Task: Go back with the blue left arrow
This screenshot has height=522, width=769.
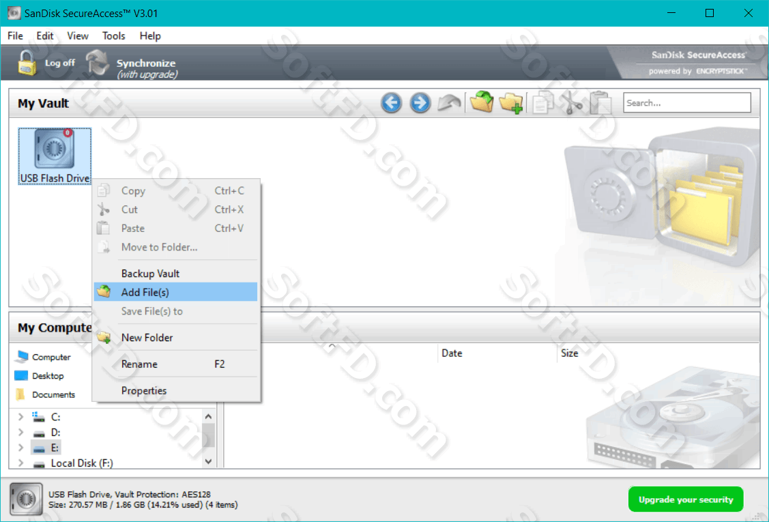Action: coord(392,103)
